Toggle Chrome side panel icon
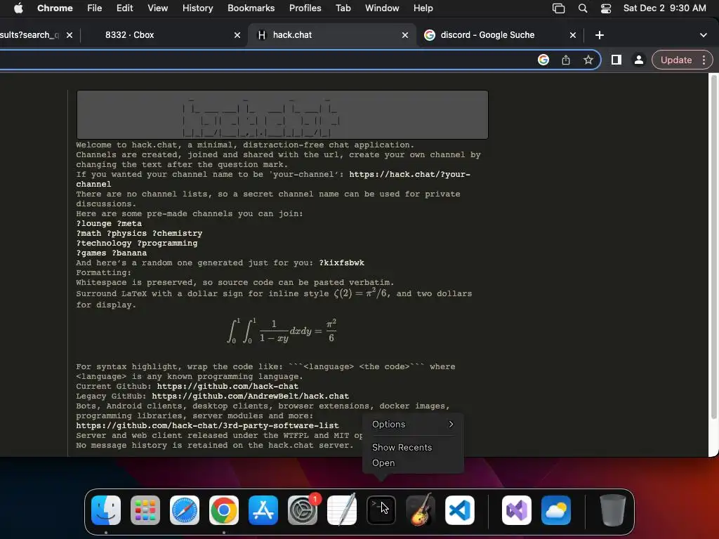Image resolution: width=719 pixels, height=539 pixels. point(616,60)
